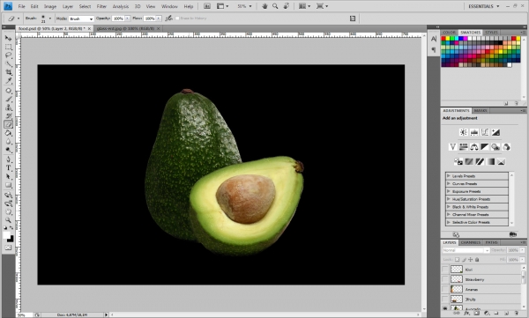Select the Path Selection tool
The image size is (529, 318).
point(8,176)
